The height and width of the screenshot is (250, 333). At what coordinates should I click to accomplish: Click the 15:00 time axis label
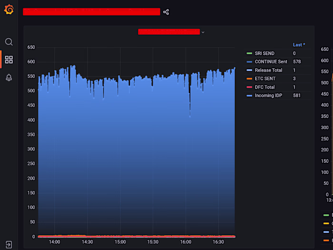(120, 242)
